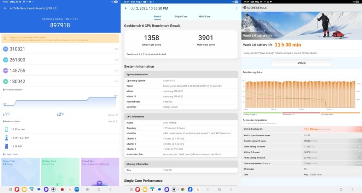Expand Data Manipulation 3.0 score row handle

click(x=360, y=163)
